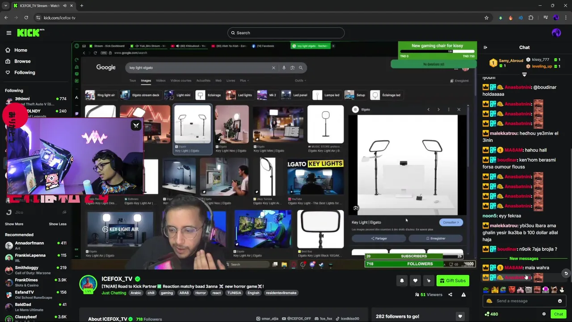Show more followed channels

click(14, 224)
